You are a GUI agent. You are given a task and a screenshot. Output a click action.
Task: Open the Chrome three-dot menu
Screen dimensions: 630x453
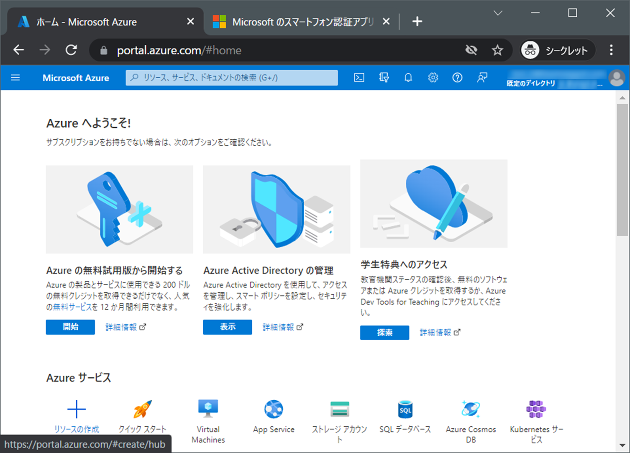(x=611, y=50)
